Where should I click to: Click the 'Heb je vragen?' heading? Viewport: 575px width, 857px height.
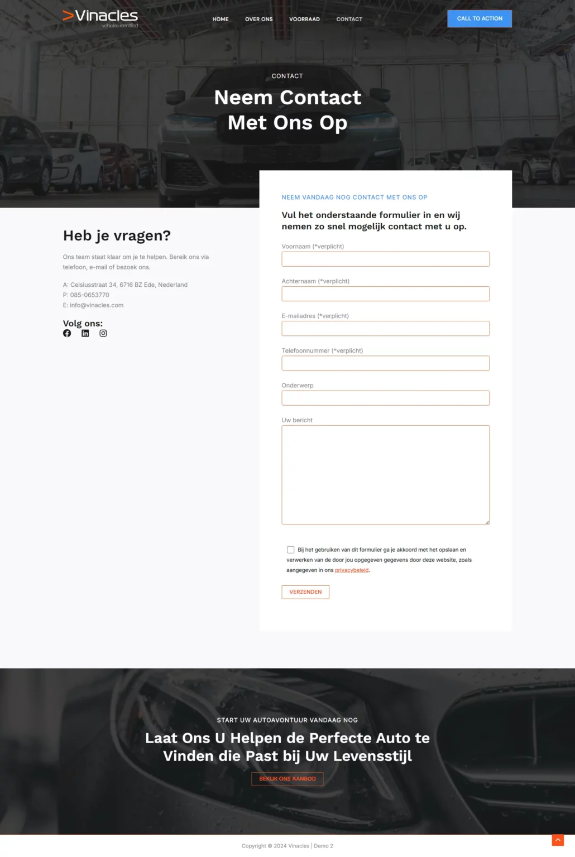(117, 235)
